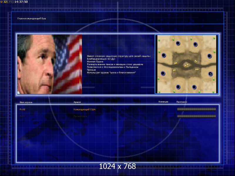Click the dollar icon just below start position 1

tap(214, 79)
